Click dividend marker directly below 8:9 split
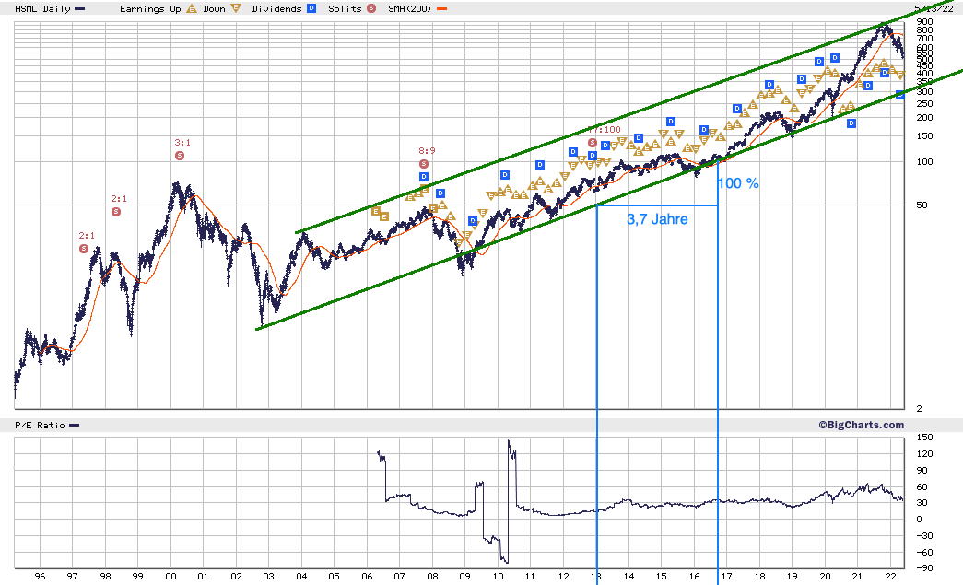 coord(424,177)
